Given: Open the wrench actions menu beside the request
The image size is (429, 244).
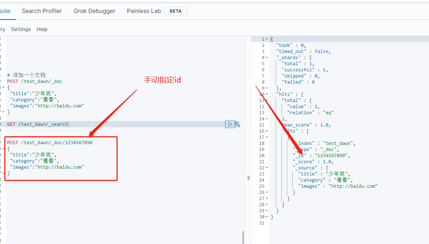Looking at the screenshot, I should [237, 124].
